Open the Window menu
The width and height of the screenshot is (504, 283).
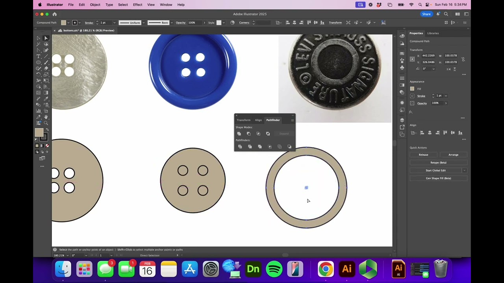(x=166, y=5)
